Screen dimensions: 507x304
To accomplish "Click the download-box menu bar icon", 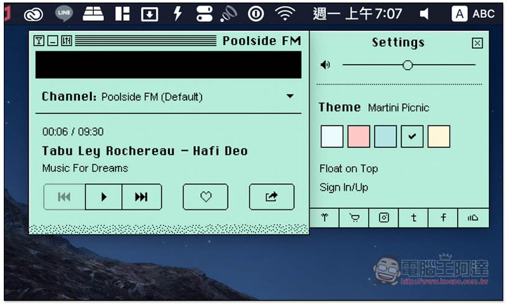I will click(150, 14).
